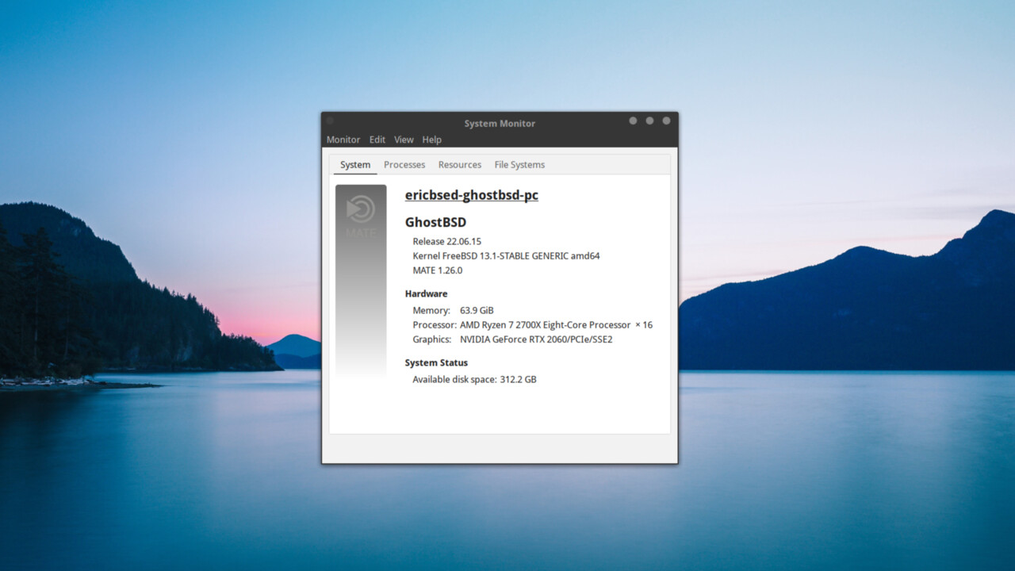Open the Edit menu

377,140
